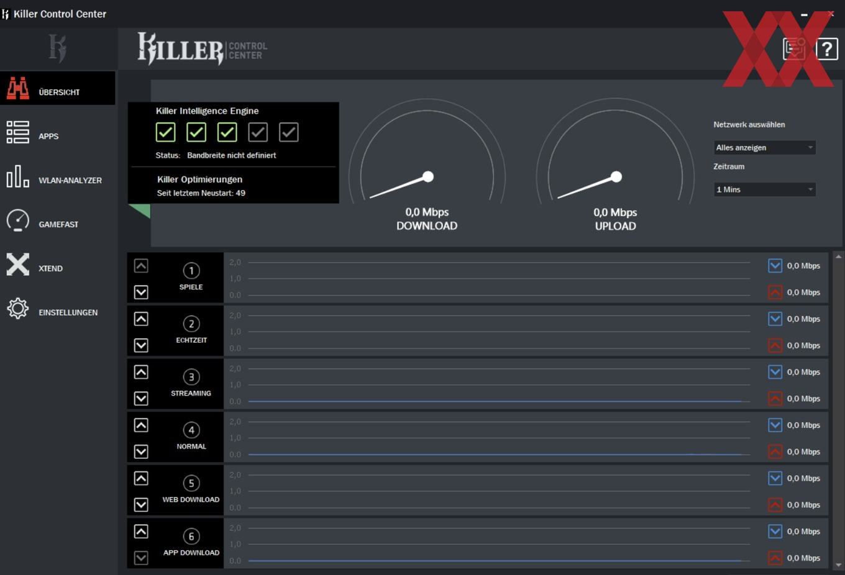845x575 pixels.
Task: Toggle third Intelligence Engine checkbox
Action: (227, 132)
